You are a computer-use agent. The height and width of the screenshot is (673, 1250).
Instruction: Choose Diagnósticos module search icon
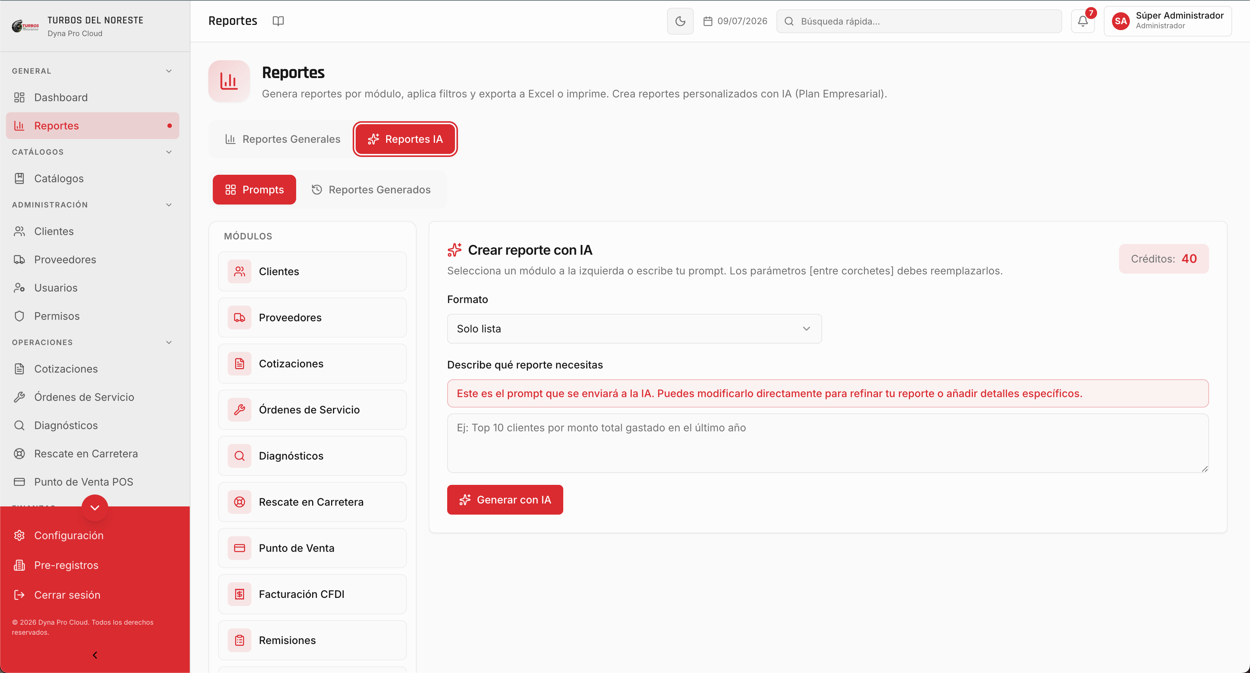240,456
